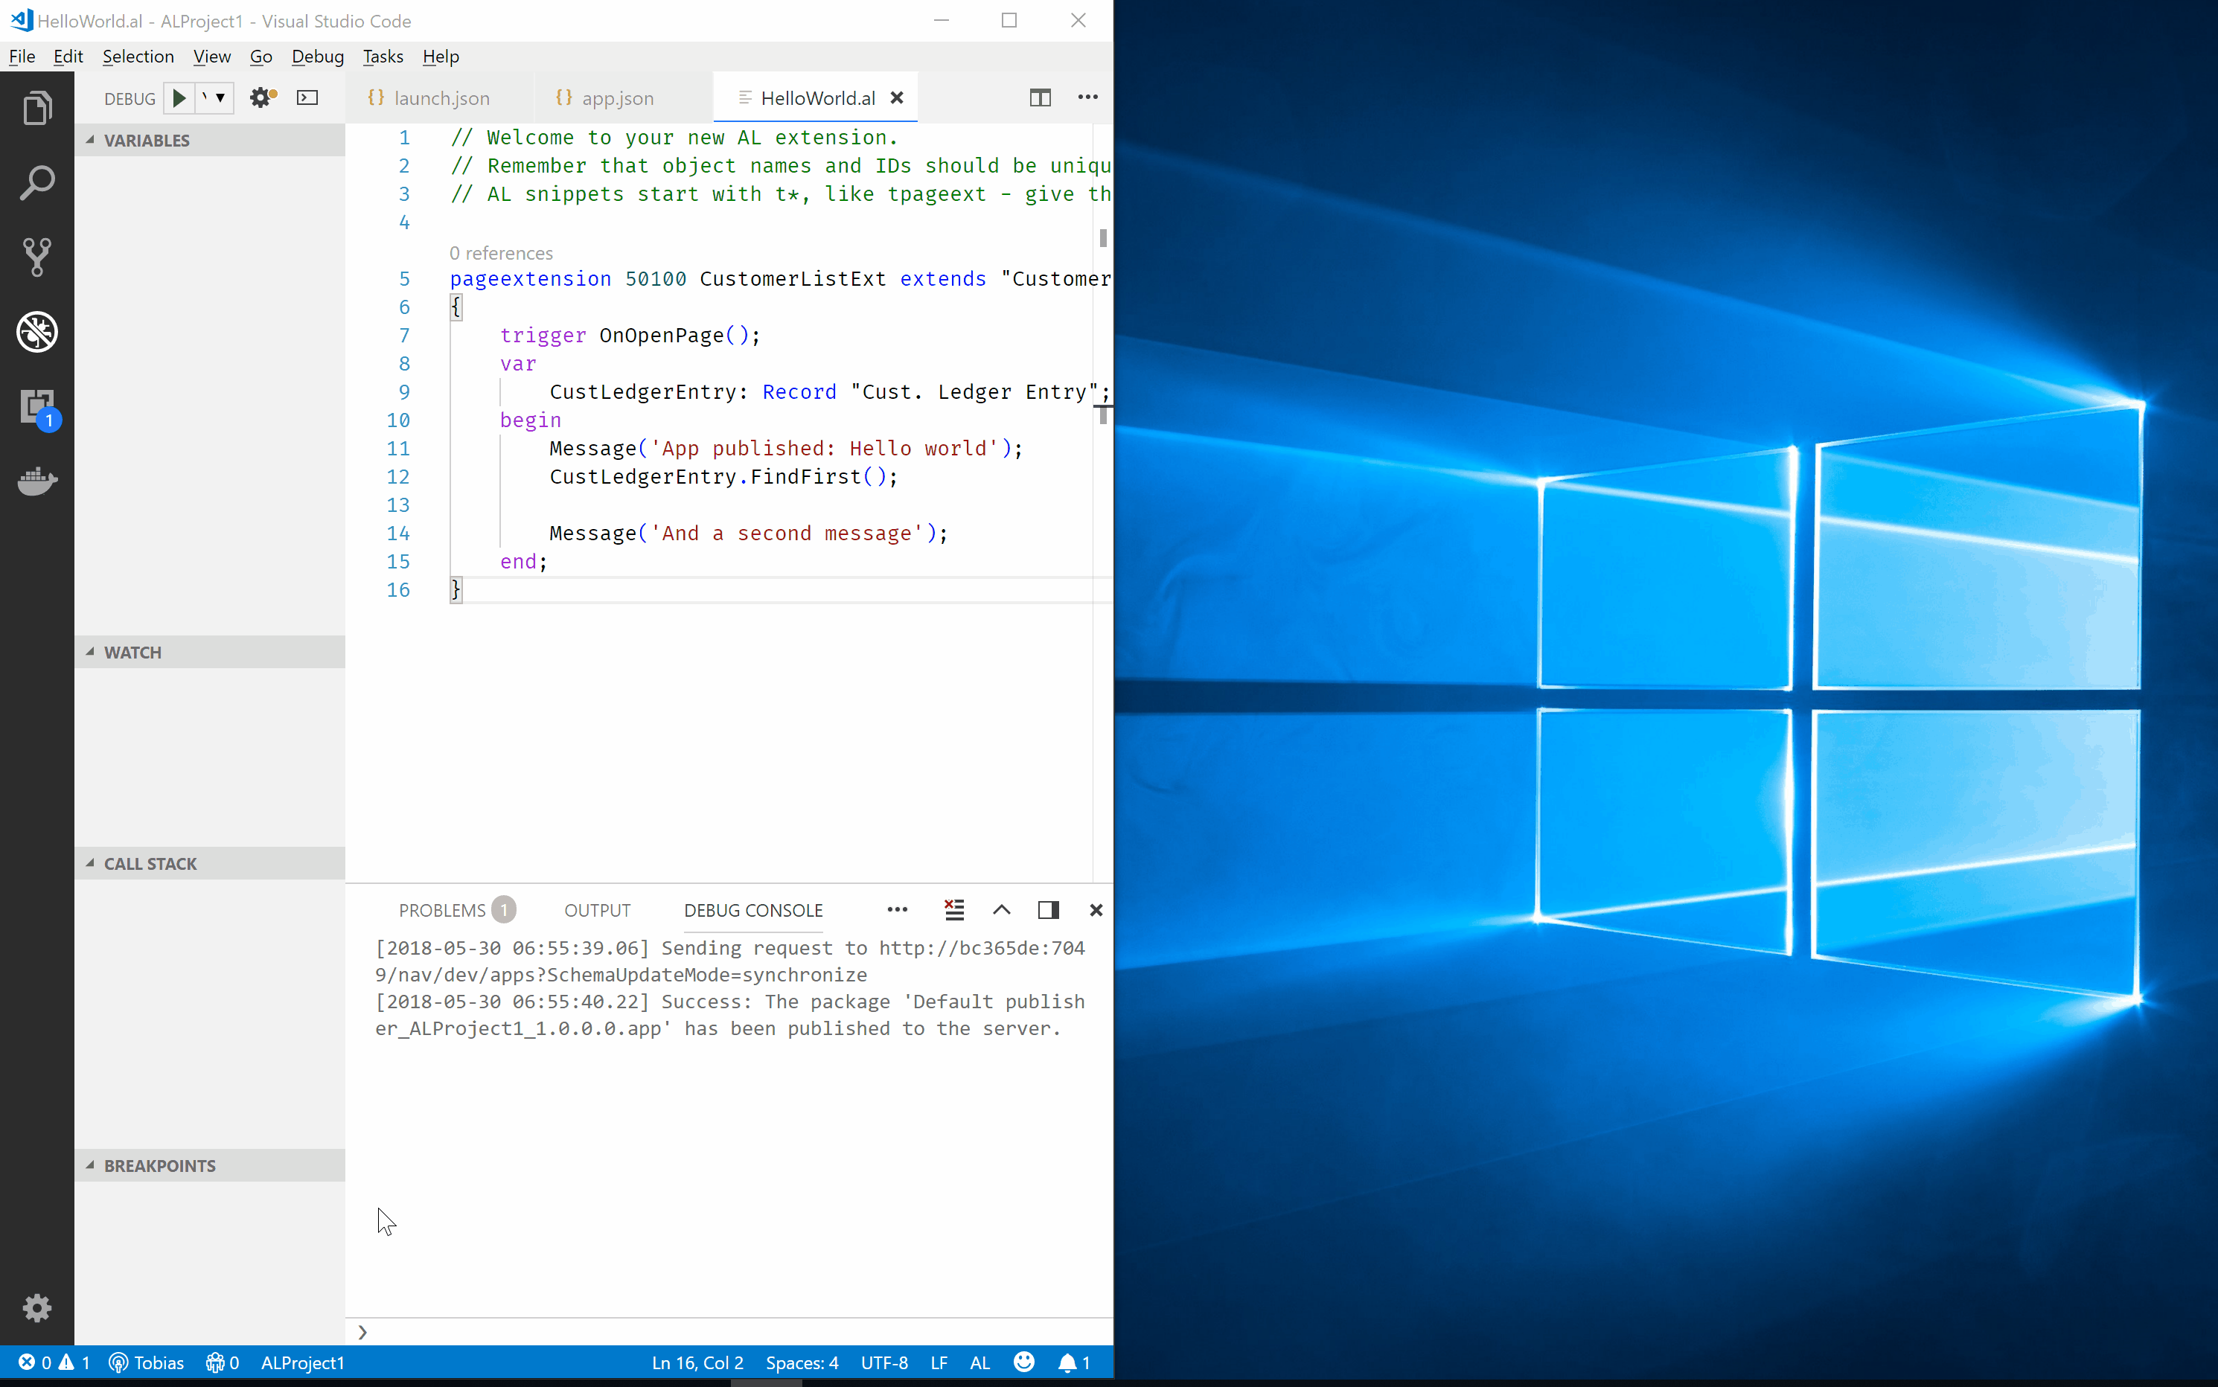
Task: Open the feedback smiley in status bar
Action: click(x=1023, y=1362)
